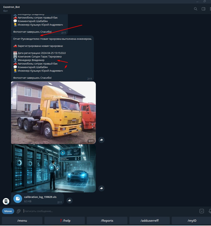Click the 8.5 KB file size text
This screenshot has width=211, height=226.
tap(28, 201)
